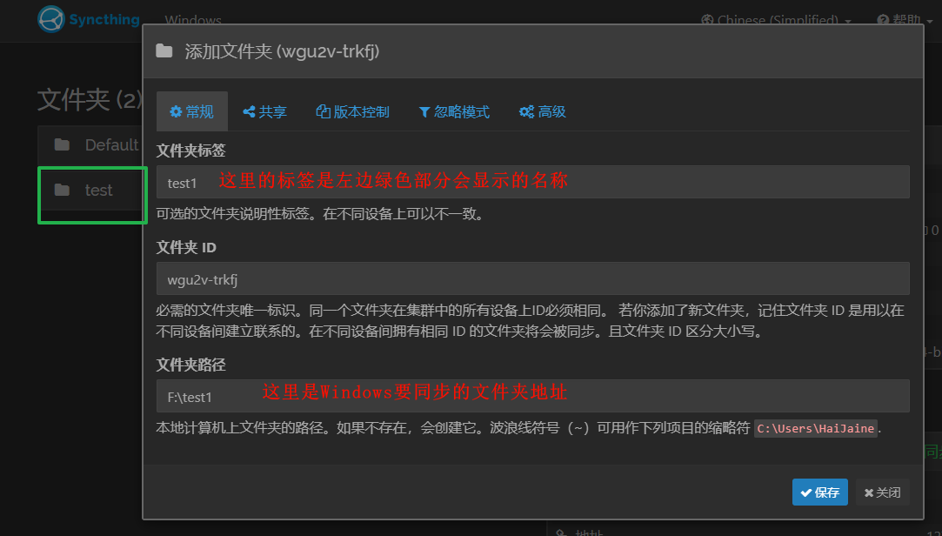Image resolution: width=942 pixels, height=536 pixels.
Task: Click the 文件夹路径 input field
Action: (532, 396)
